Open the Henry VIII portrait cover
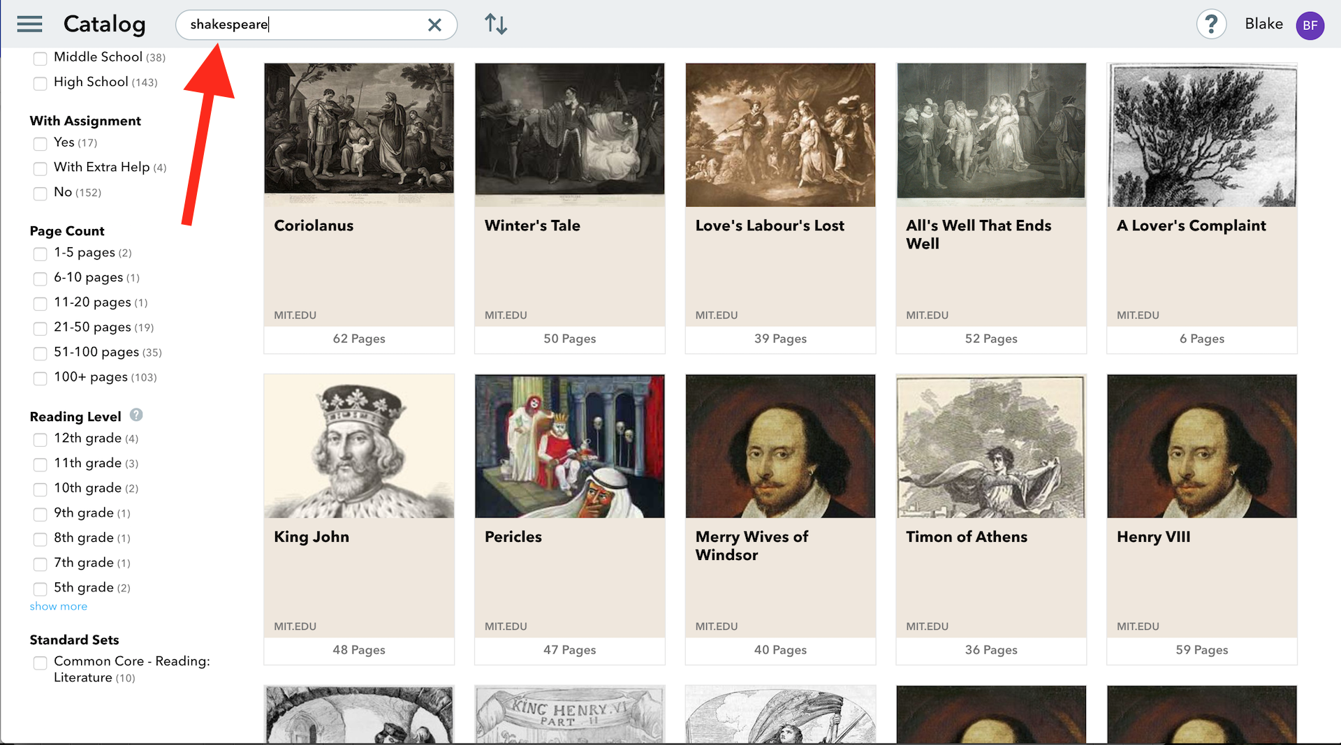The height and width of the screenshot is (745, 1341). point(1202,446)
